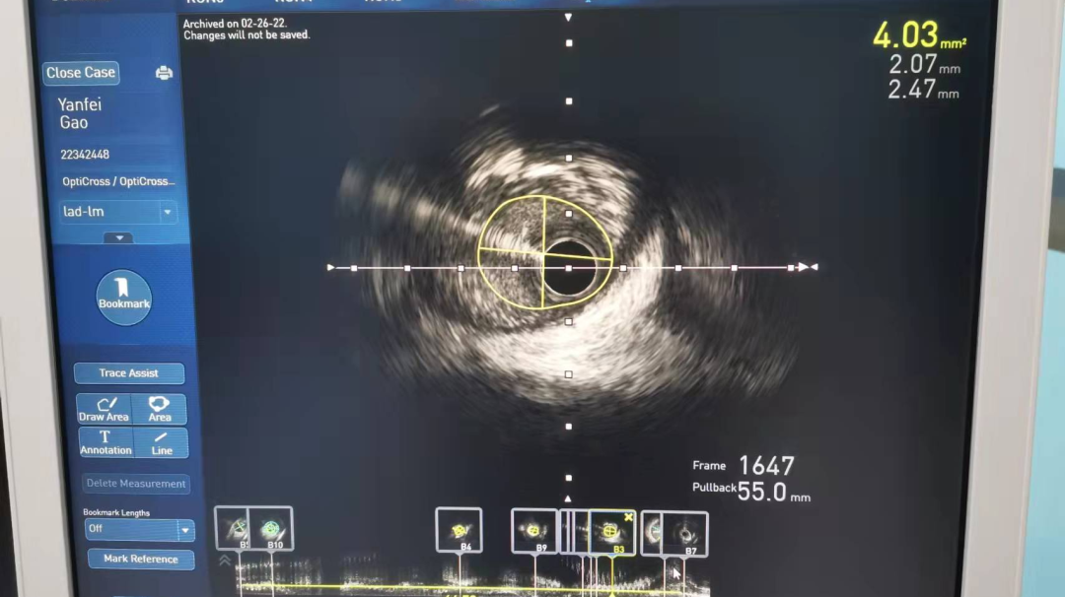Expand the panel arrow below lad-lm
Viewport: 1065px width, 597px height.
pyautogui.click(x=119, y=237)
